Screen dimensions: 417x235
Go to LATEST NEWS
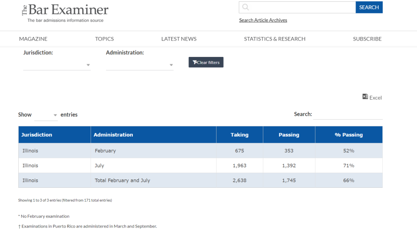(x=179, y=39)
